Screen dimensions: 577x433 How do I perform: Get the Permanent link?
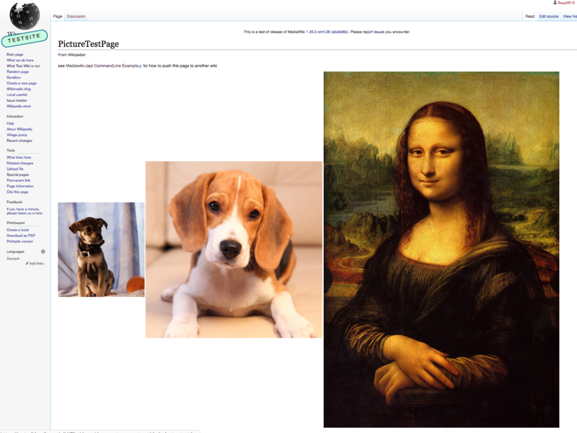[19, 181]
